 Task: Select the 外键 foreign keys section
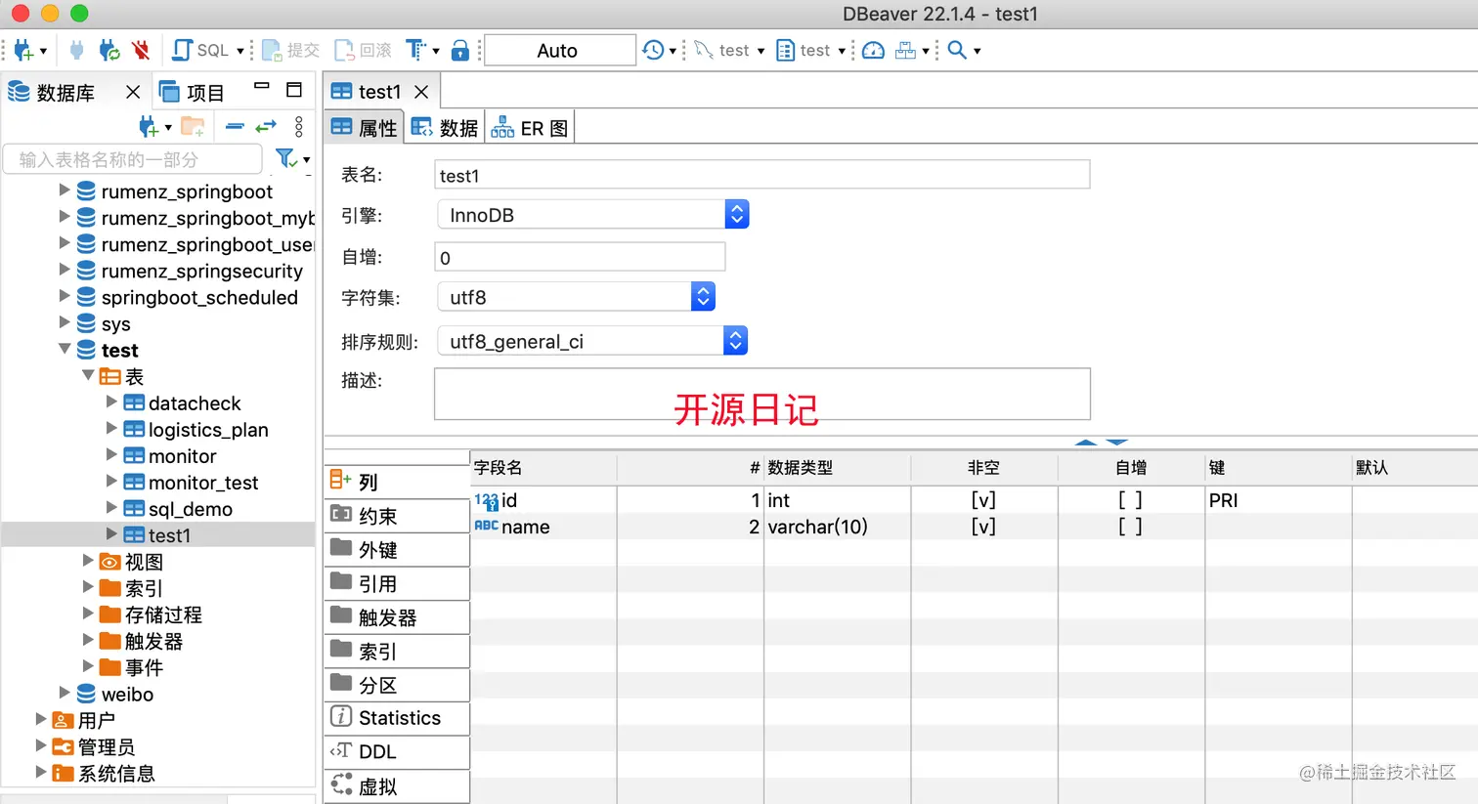coord(397,549)
